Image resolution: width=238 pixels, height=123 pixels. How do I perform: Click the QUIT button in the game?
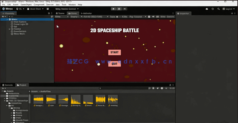pyautogui.click(x=115, y=64)
